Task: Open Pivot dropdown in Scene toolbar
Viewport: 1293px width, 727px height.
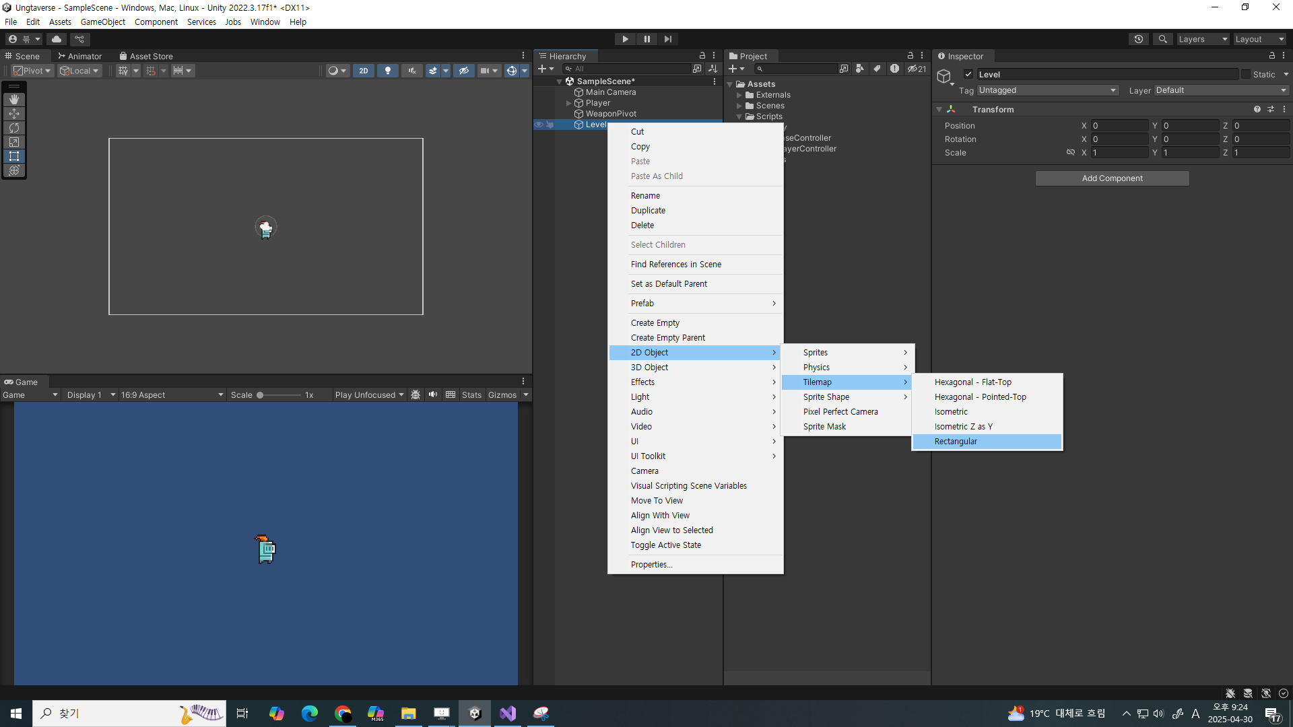Action: [32, 71]
